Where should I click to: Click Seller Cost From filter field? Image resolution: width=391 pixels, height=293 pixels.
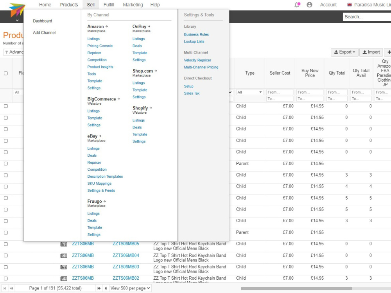coord(280,92)
